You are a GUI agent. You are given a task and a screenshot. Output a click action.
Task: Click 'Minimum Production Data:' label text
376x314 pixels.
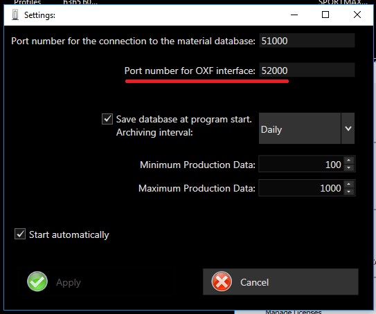click(197, 165)
